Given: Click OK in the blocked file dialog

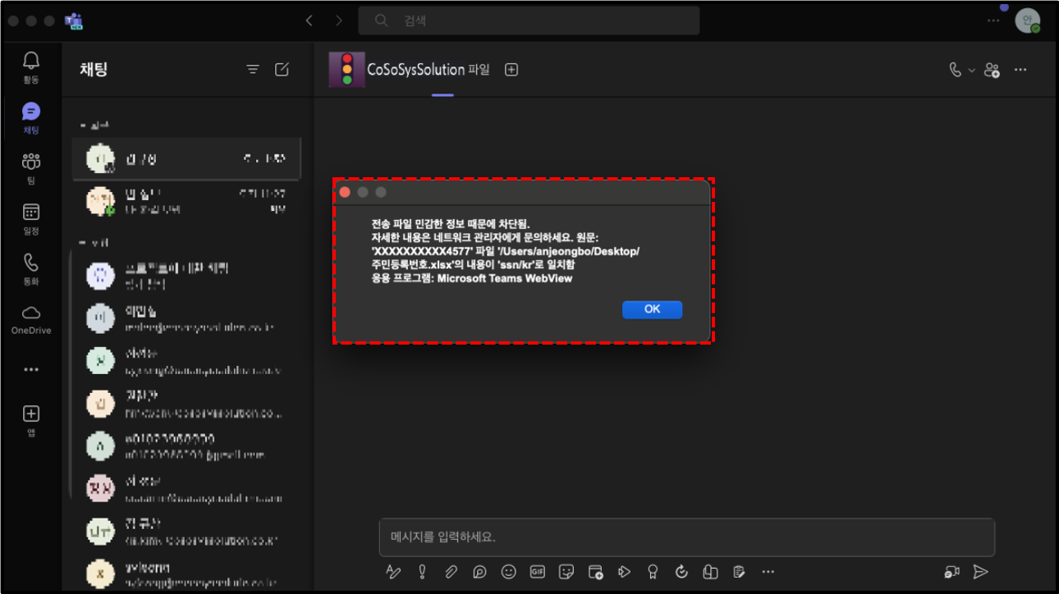Looking at the screenshot, I should point(652,309).
